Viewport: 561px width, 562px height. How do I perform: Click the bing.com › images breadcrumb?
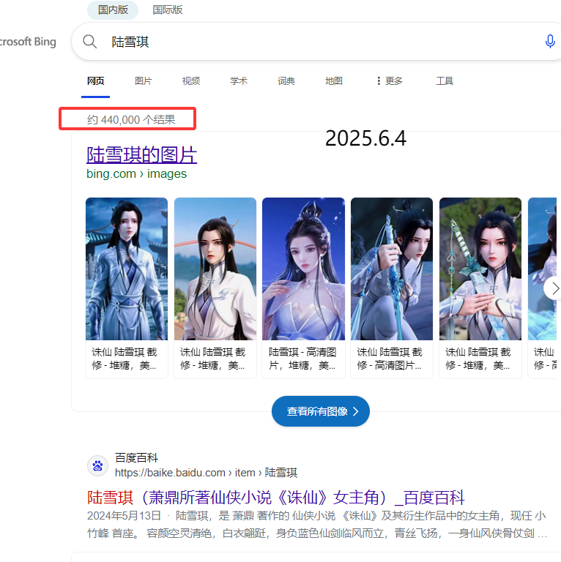click(x=136, y=174)
